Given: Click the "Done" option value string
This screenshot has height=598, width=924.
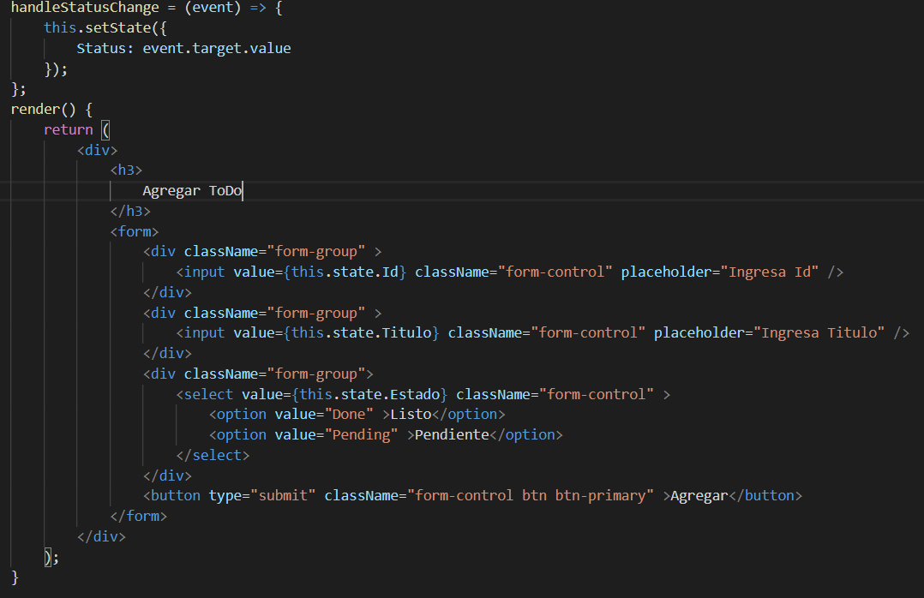Looking at the screenshot, I should pos(349,415).
